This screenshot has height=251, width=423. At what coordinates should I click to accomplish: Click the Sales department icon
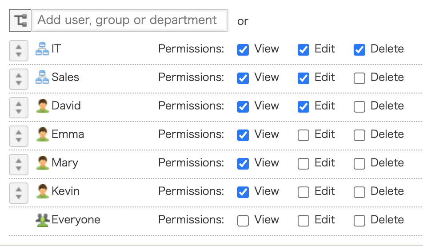click(x=42, y=77)
